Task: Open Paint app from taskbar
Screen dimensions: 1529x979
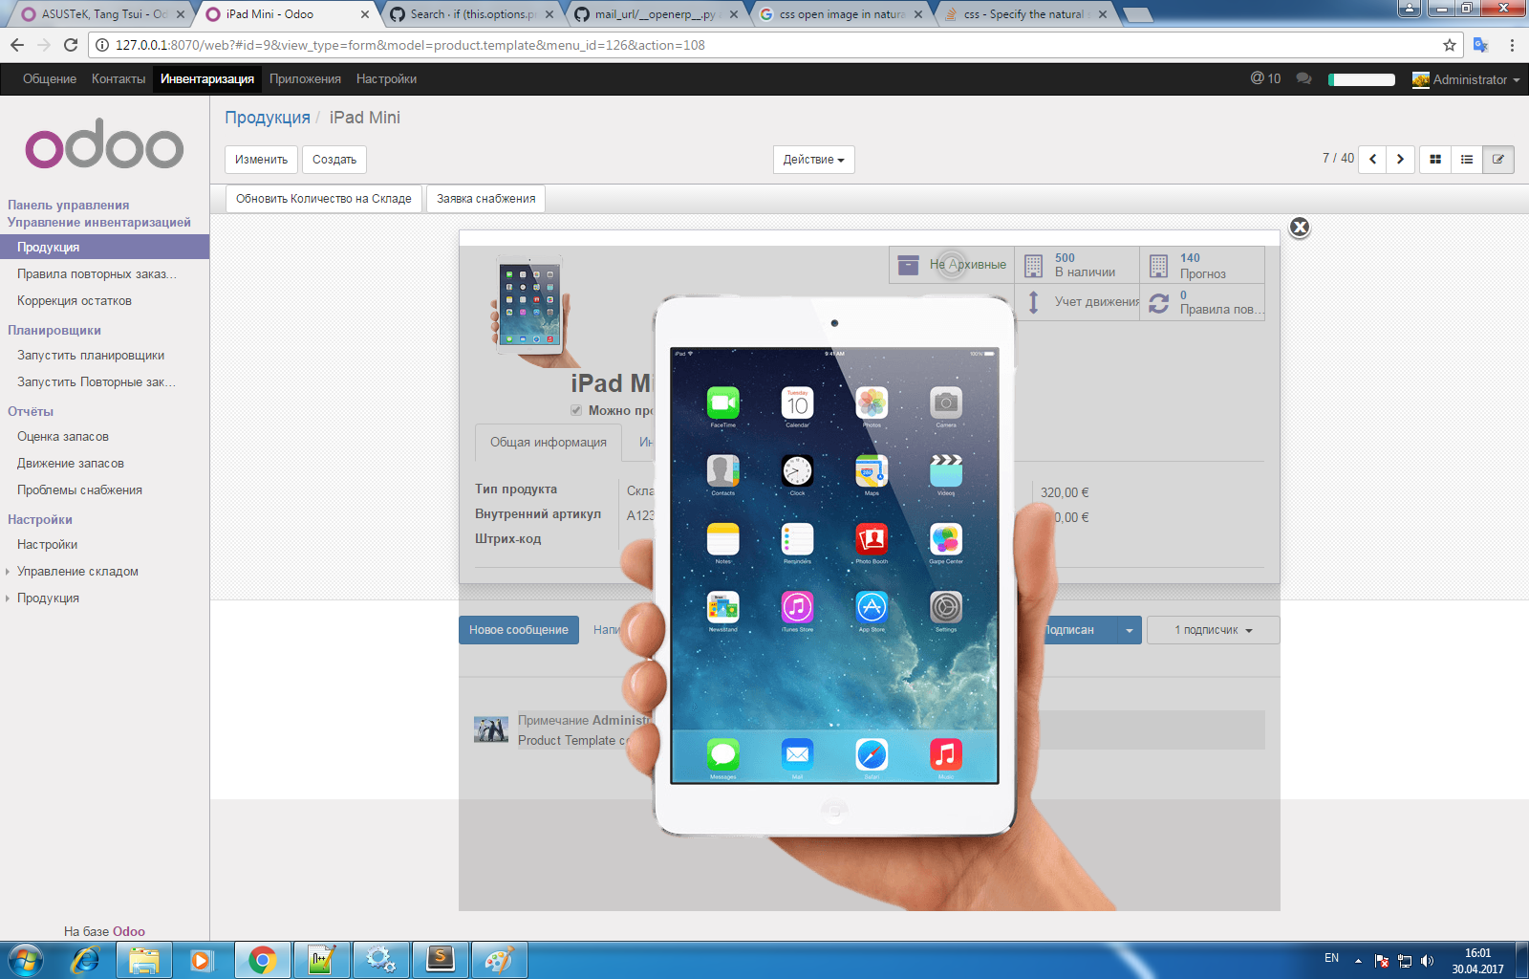Action: [498, 960]
